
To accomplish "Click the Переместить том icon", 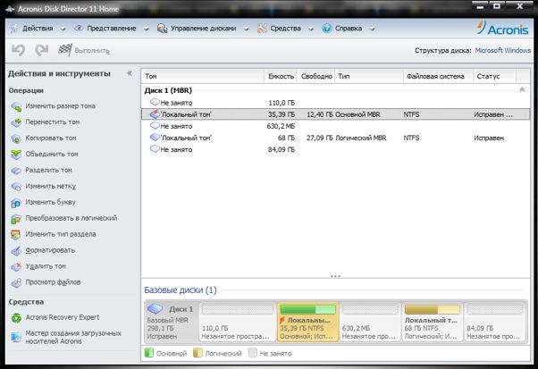I will pos(16,122).
